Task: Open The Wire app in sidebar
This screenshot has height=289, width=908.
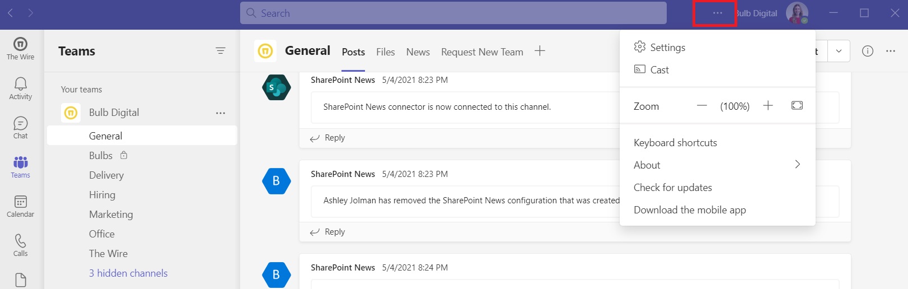Action: tap(20, 49)
